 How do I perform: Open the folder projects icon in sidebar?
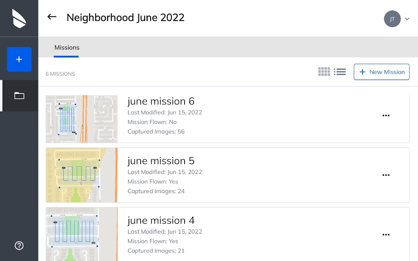[x=19, y=96]
